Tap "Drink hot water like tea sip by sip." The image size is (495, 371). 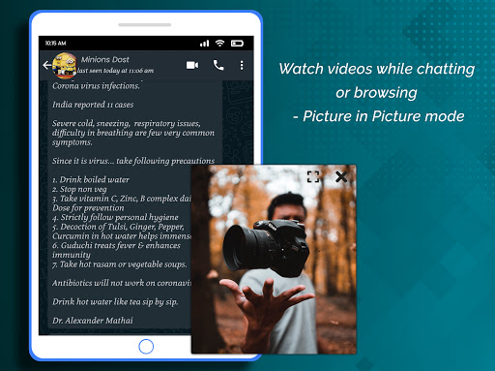coord(115,302)
